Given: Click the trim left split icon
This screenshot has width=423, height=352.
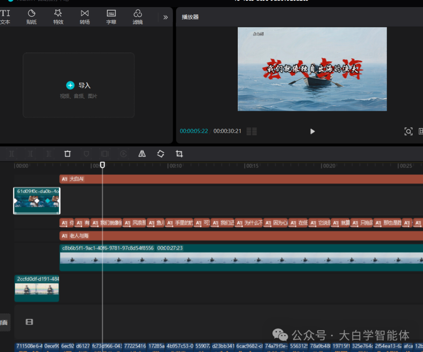Looking at the screenshot, I should (x=30, y=154).
